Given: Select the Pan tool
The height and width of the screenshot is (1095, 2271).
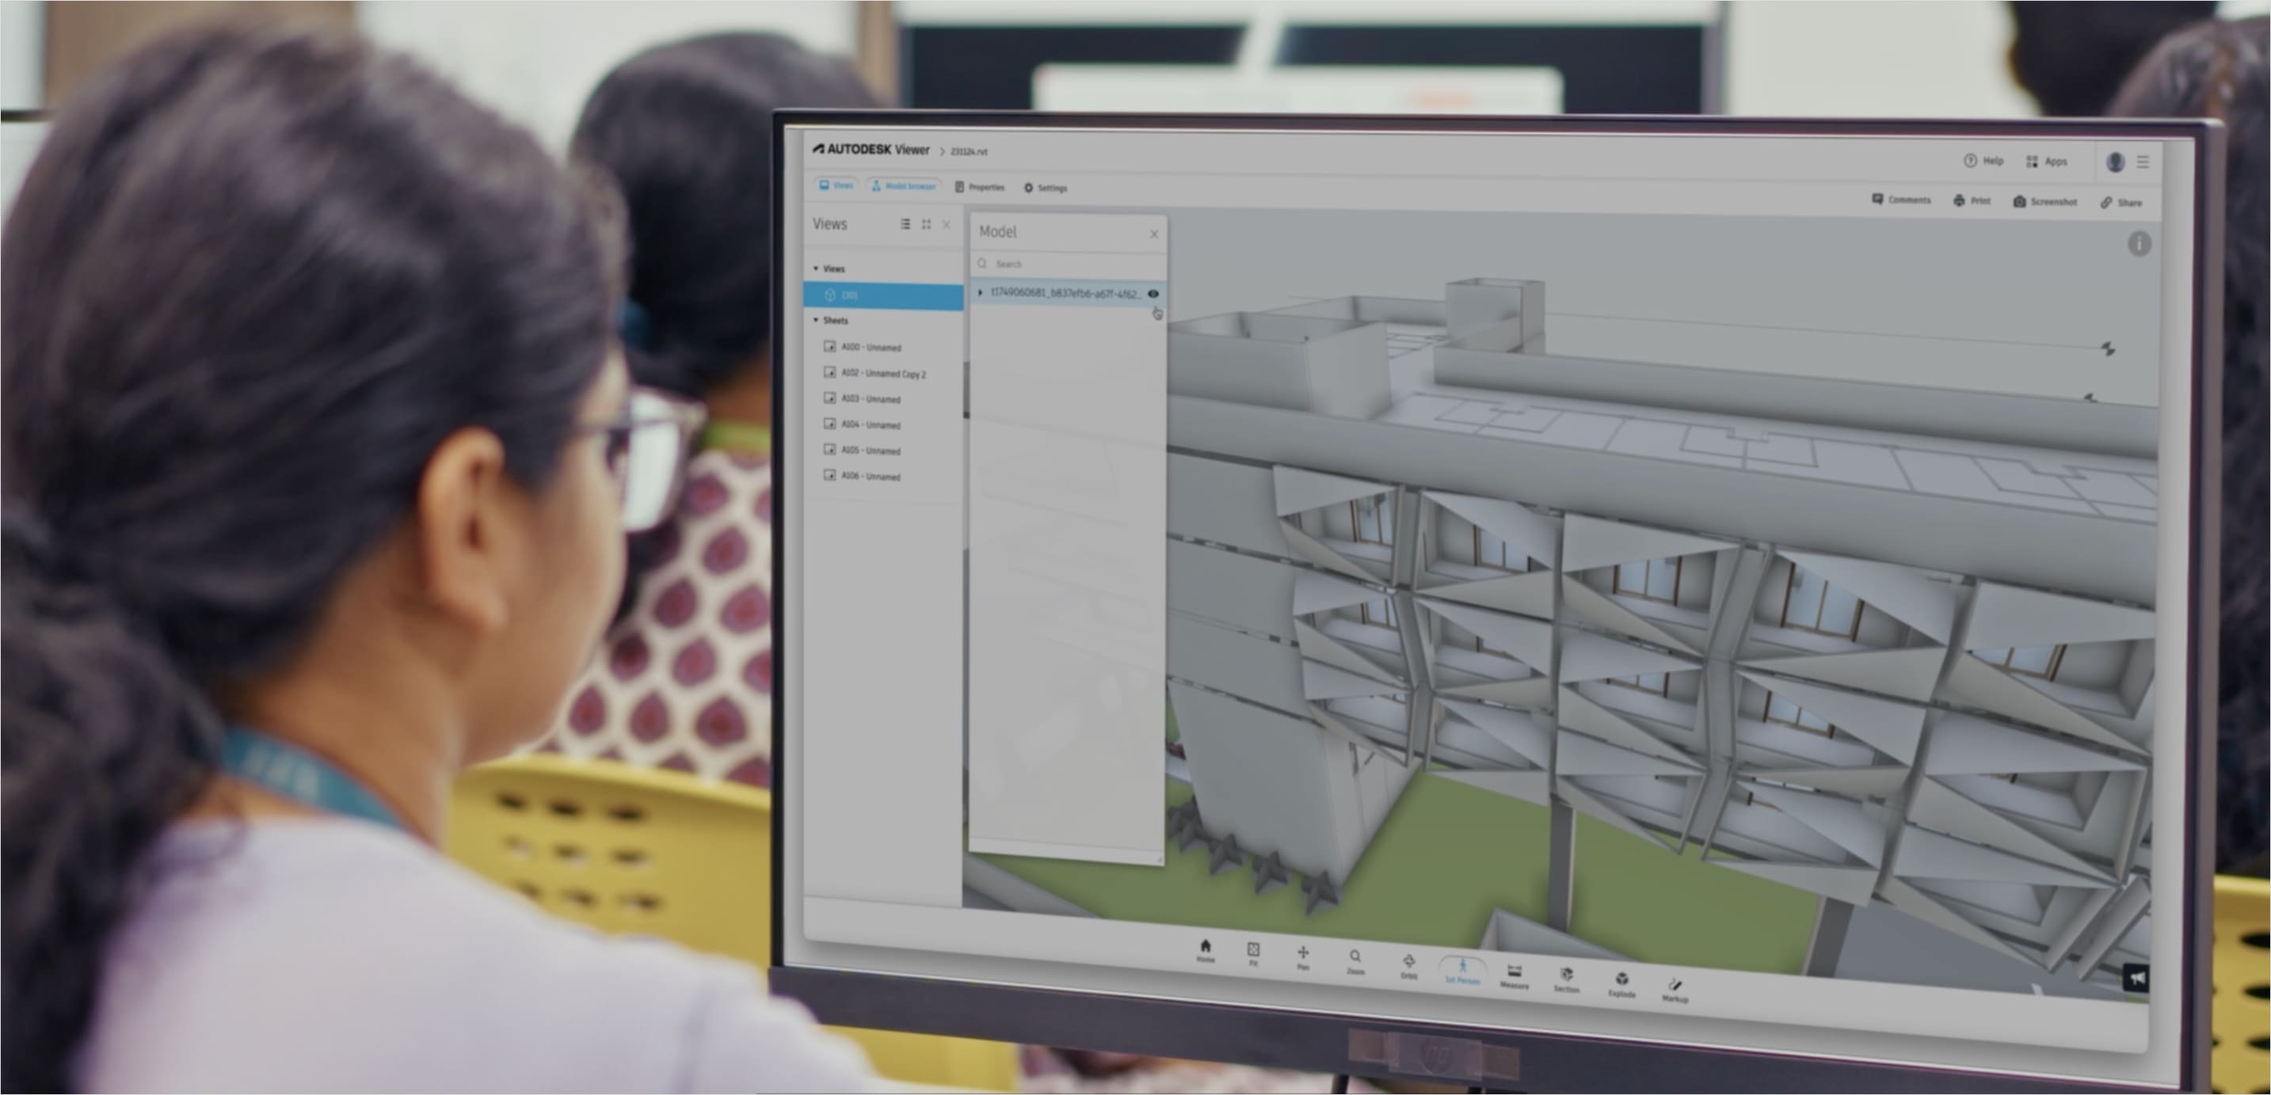Looking at the screenshot, I should (1303, 956).
